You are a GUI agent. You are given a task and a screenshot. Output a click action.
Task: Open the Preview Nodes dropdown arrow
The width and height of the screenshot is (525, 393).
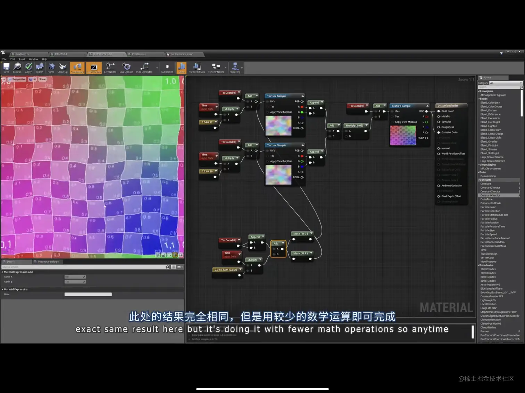pyautogui.click(x=226, y=68)
